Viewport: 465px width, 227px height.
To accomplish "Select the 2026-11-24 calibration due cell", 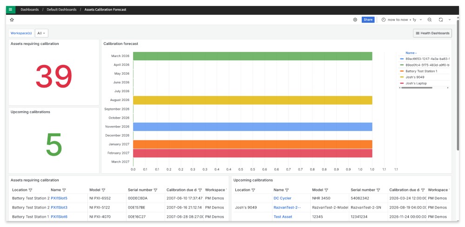I will pos(407,217).
